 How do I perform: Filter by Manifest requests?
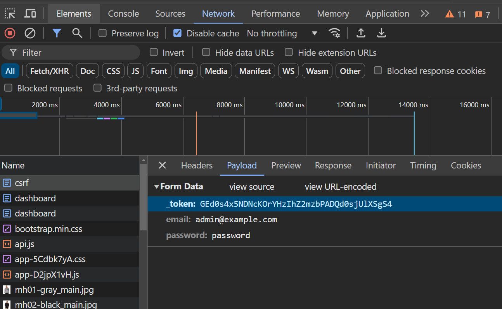coord(255,71)
